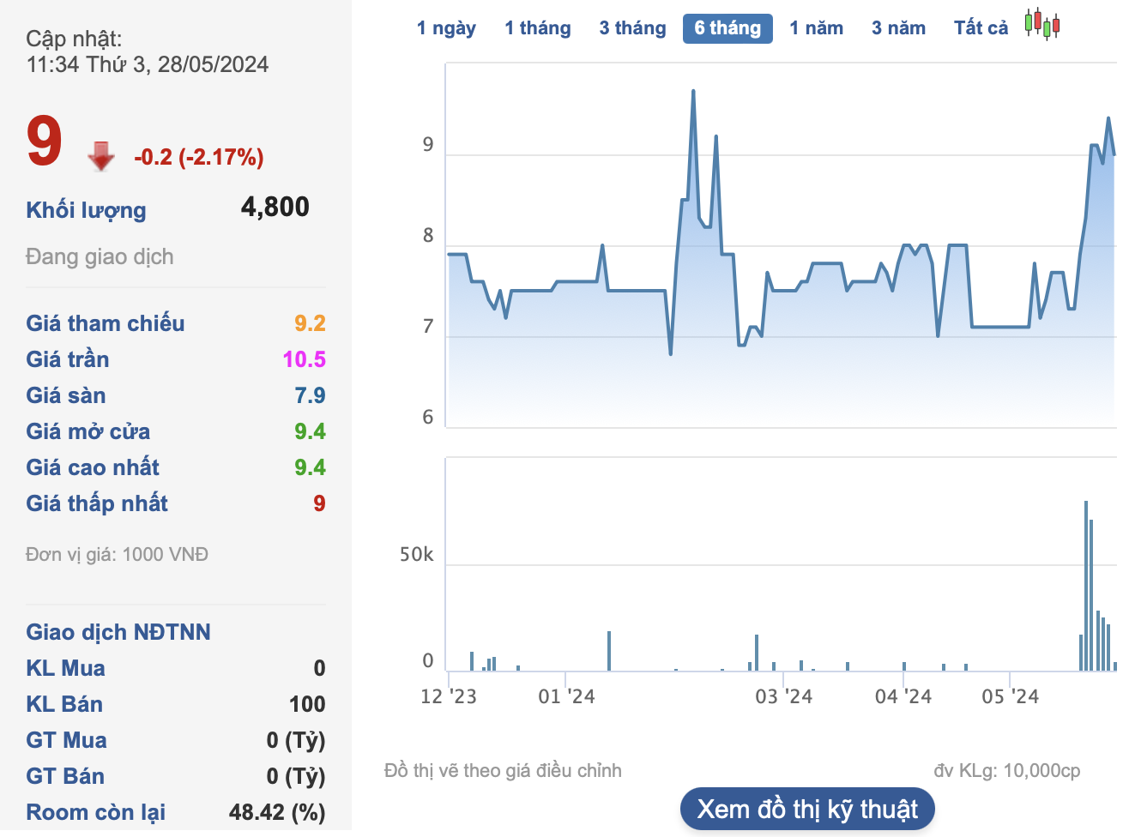Click 'Giá tham chiếu' label
1129x837 pixels.
pos(106,323)
